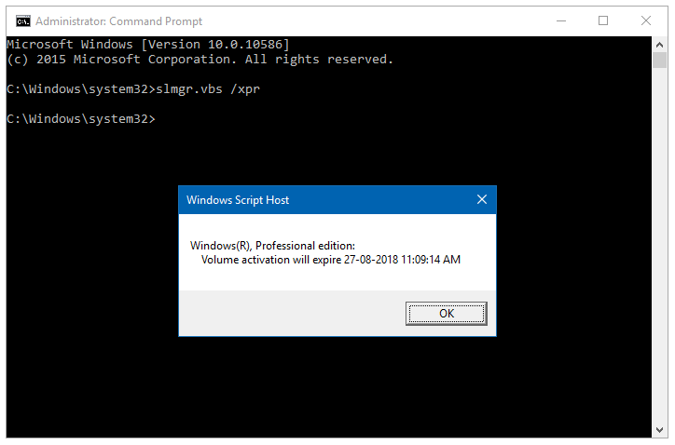Close the Administrator Command Prompt window

[646, 20]
